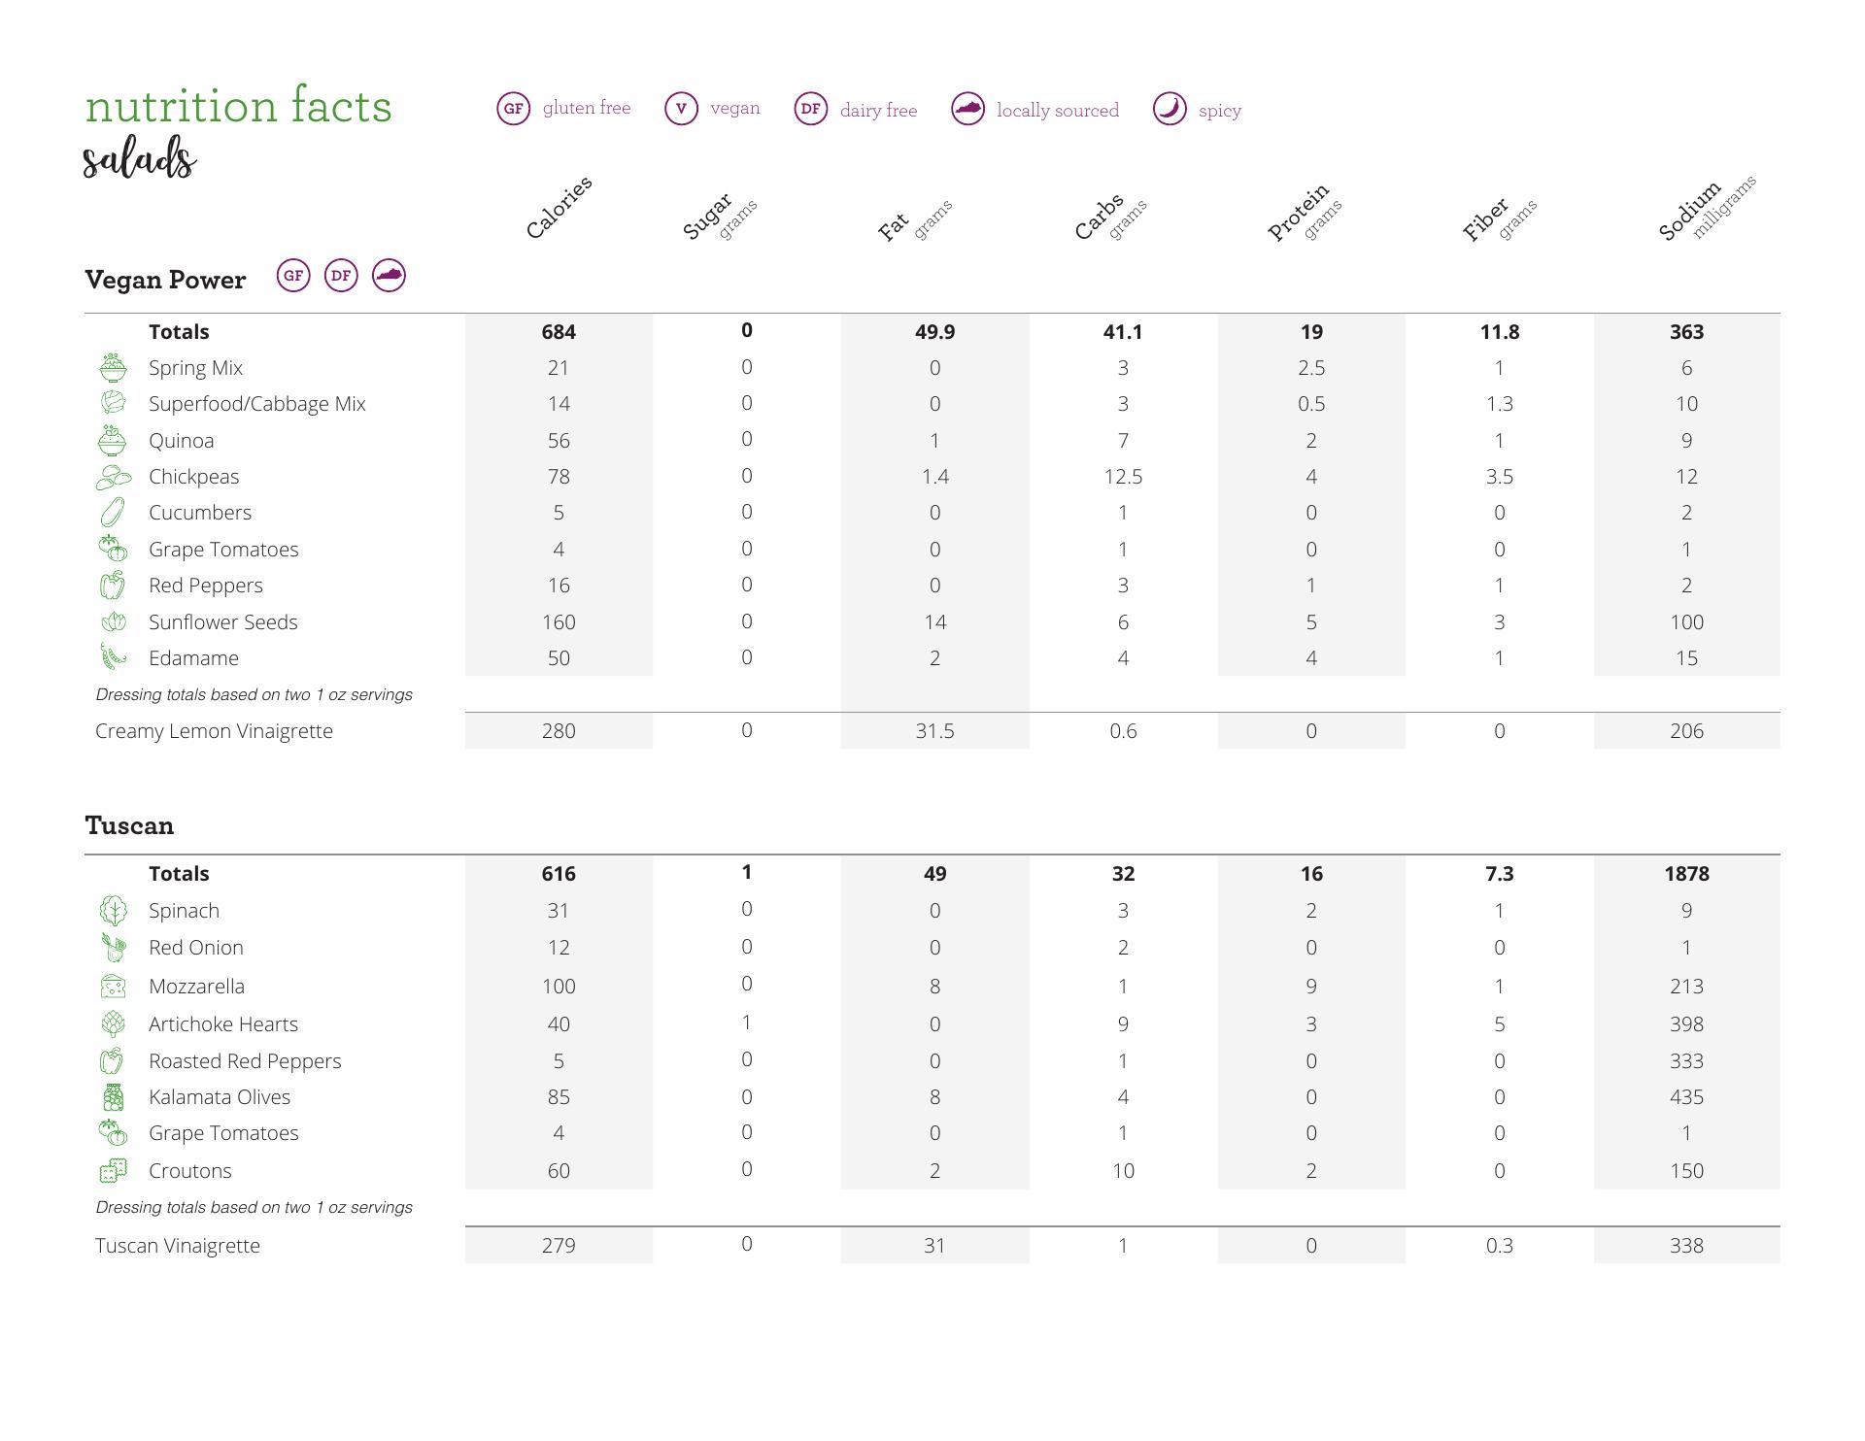Click the Calories column header
The image size is (1865, 1441).
559,208
